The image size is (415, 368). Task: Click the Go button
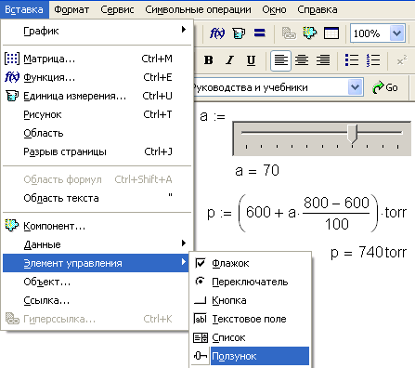coord(385,87)
